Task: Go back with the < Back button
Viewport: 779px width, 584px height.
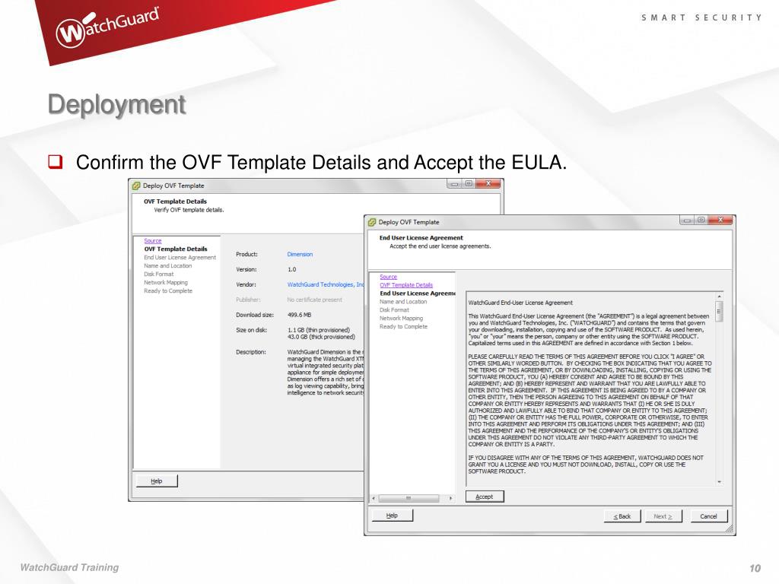Action: coord(622,516)
